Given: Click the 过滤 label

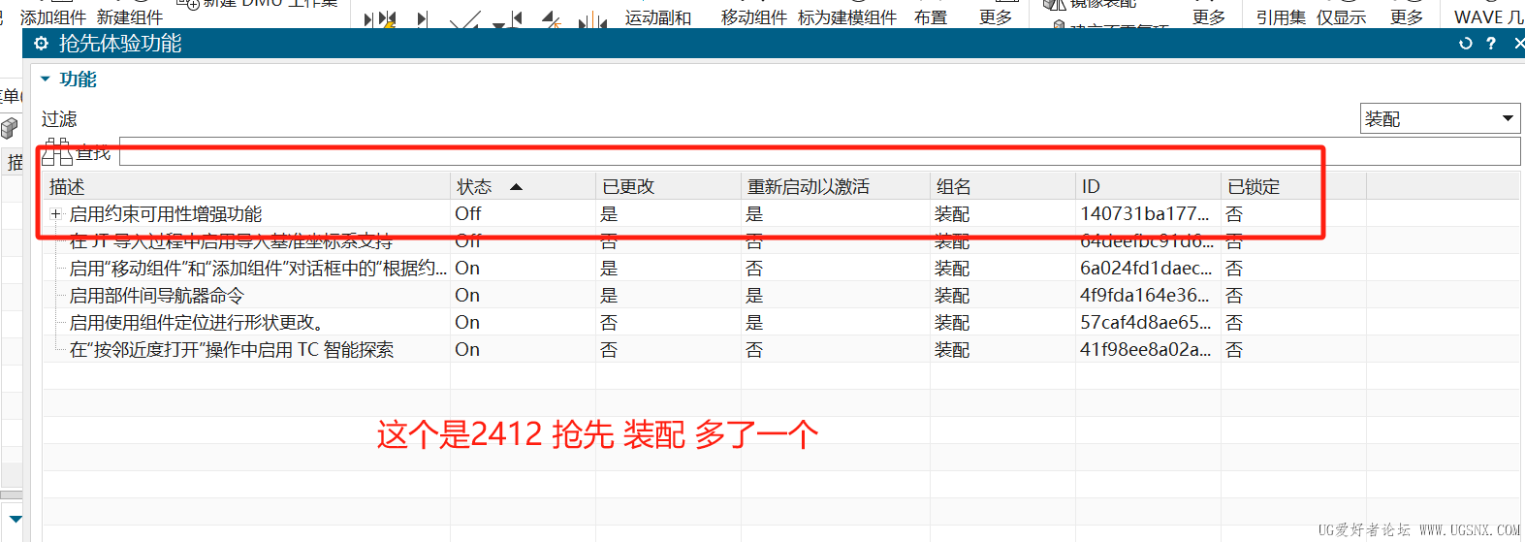Looking at the screenshot, I should pos(59,119).
